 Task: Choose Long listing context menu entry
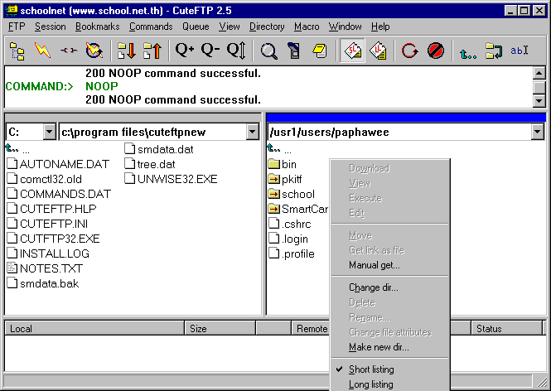point(390,384)
